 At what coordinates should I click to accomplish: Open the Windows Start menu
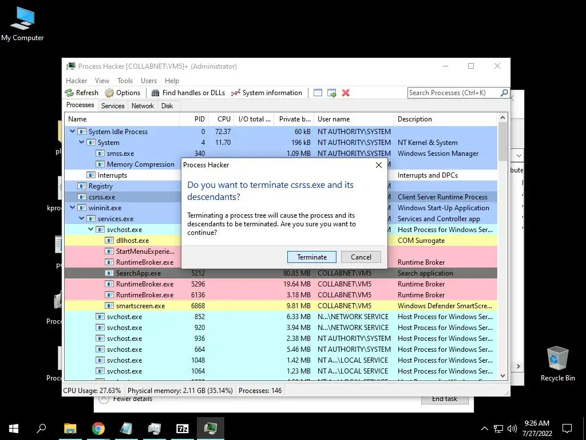click(14, 429)
